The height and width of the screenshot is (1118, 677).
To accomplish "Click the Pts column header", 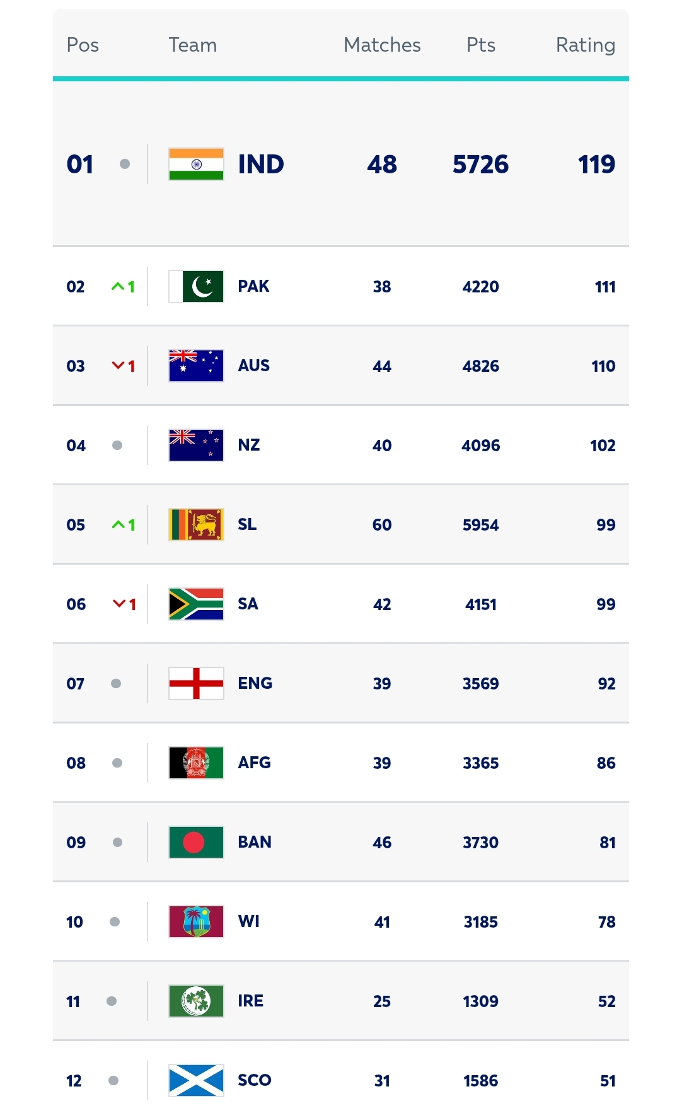I will pos(481,45).
